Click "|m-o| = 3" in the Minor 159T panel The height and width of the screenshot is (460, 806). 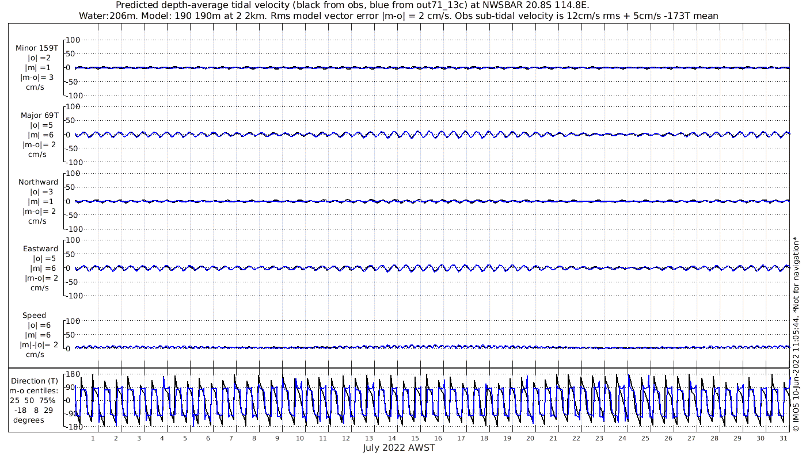38,77
